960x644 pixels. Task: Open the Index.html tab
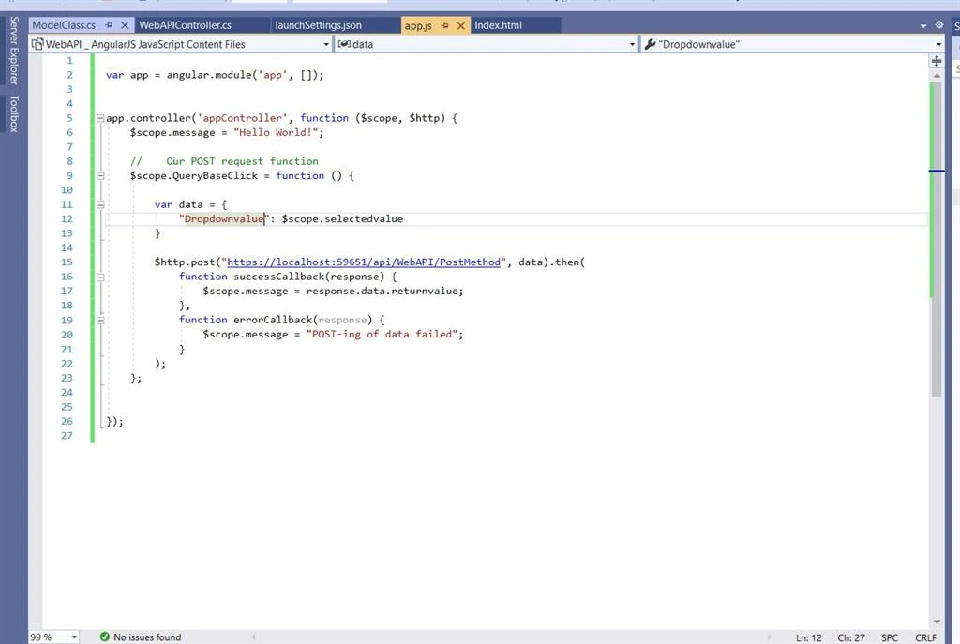[x=499, y=25]
